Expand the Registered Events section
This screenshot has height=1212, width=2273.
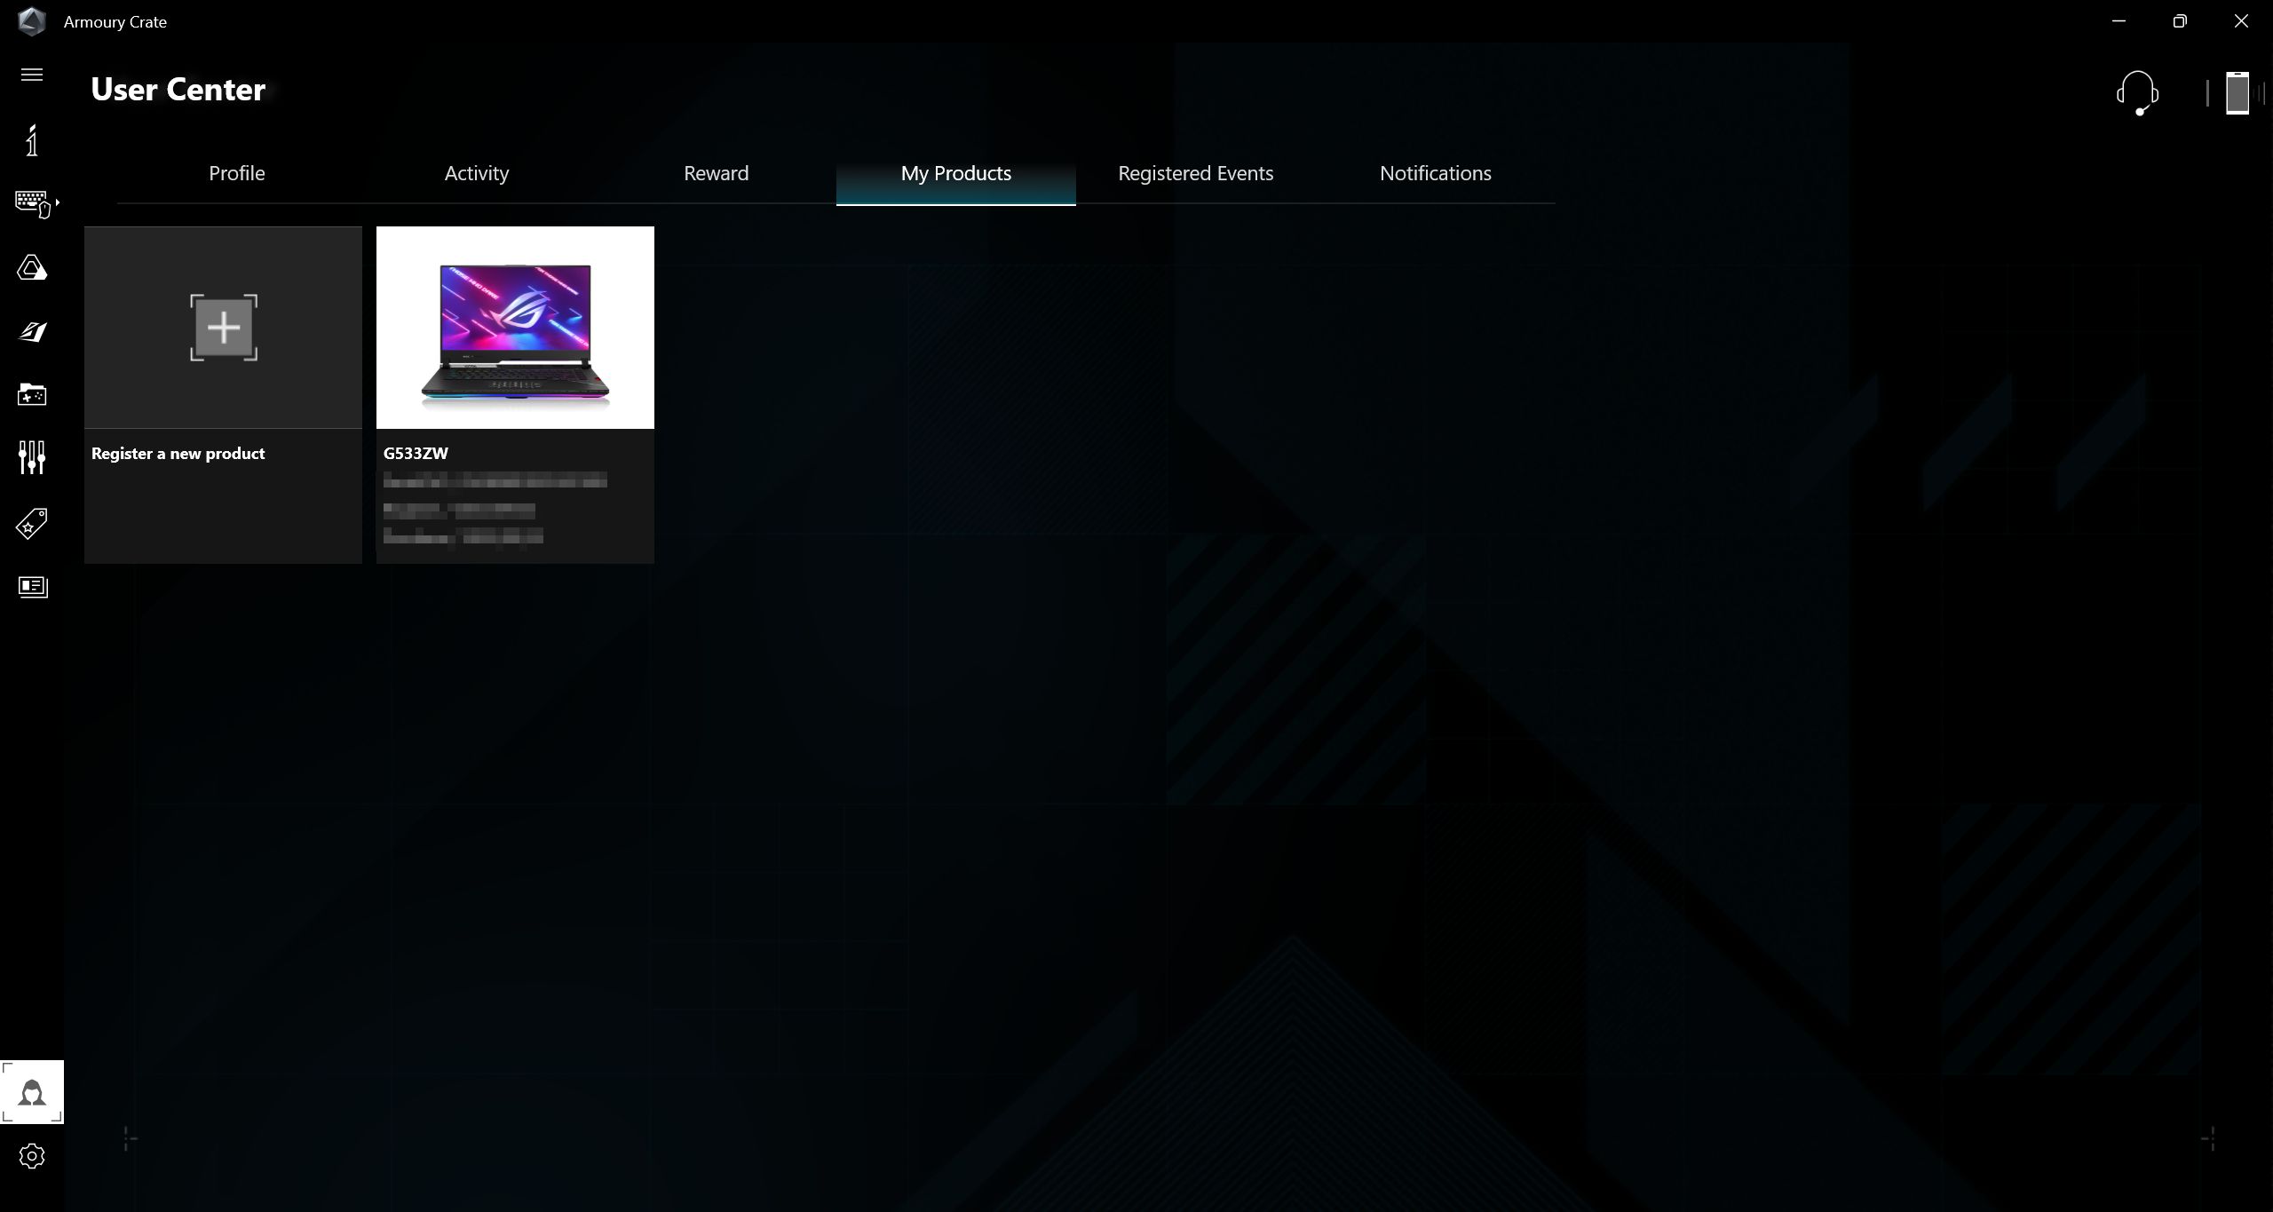coord(1195,173)
